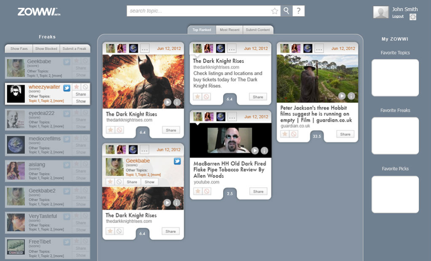Screen dimensions: 431x261
Task: Click the 33.5 score on the Hobbit card
Action: point(317,136)
